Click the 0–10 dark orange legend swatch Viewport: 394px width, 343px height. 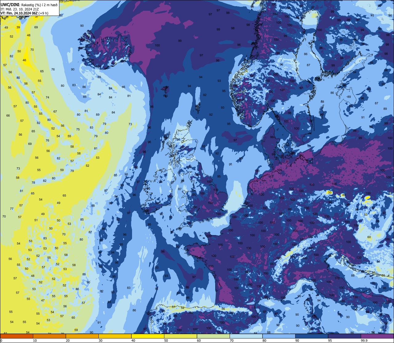17,336
